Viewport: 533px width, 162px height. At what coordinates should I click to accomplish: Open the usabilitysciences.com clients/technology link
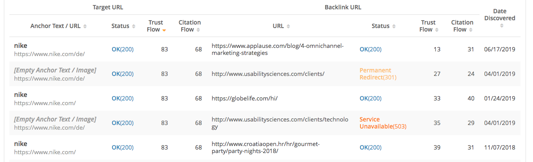[x=280, y=123]
